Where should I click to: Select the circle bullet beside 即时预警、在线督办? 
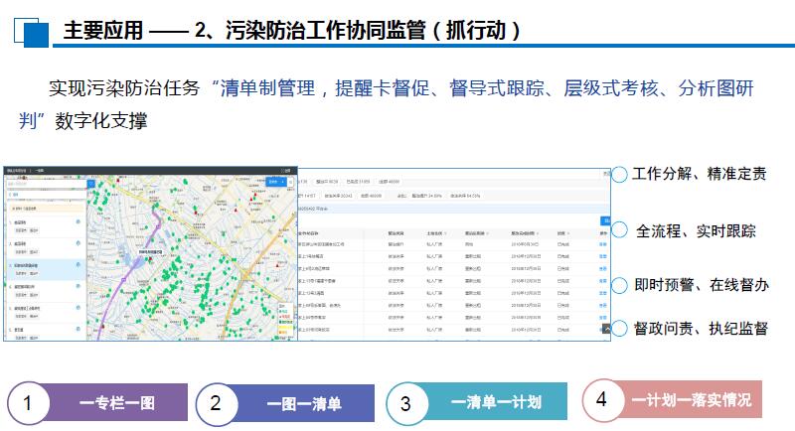click(x=619, y=285)
